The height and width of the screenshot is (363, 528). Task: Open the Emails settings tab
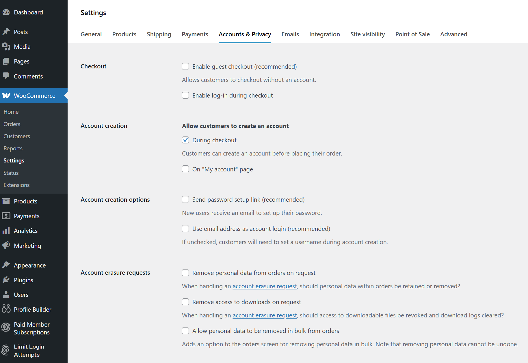pyautogui.click(x=290, y=34)
